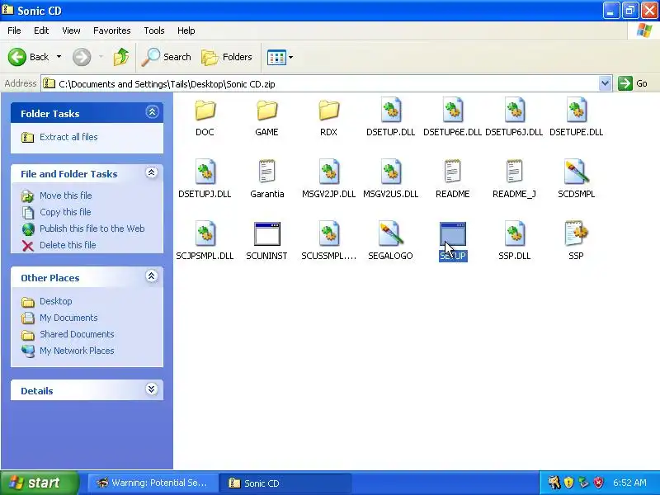This screenshot has height=495, width=660.
Task: Open the File menu
Action: (x=14, y=31)
